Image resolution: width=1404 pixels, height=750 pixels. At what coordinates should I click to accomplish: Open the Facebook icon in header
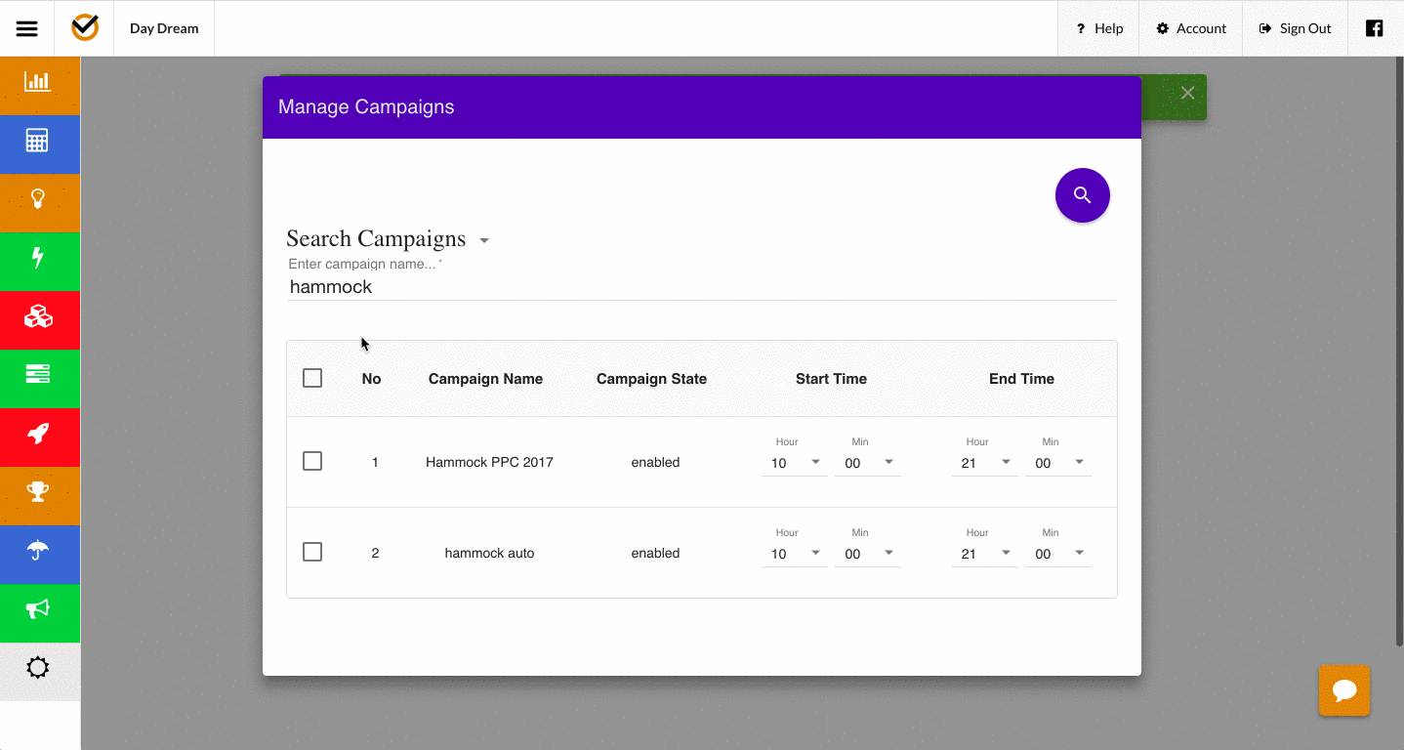1374,28
